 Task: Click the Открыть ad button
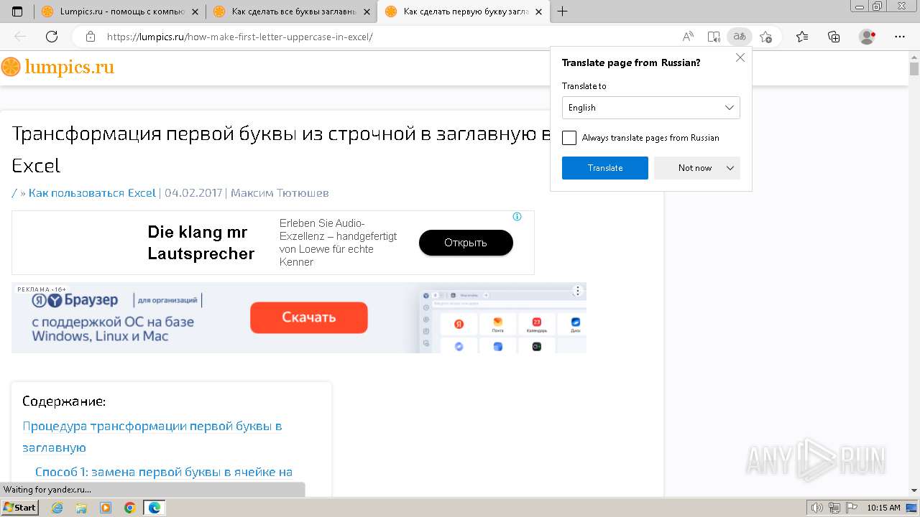tap(466, 243)
